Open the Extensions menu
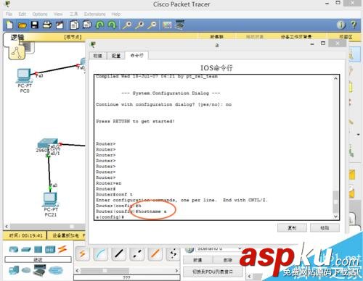The height and width of the screenshot is (281, 363). (x=94, y=14)
